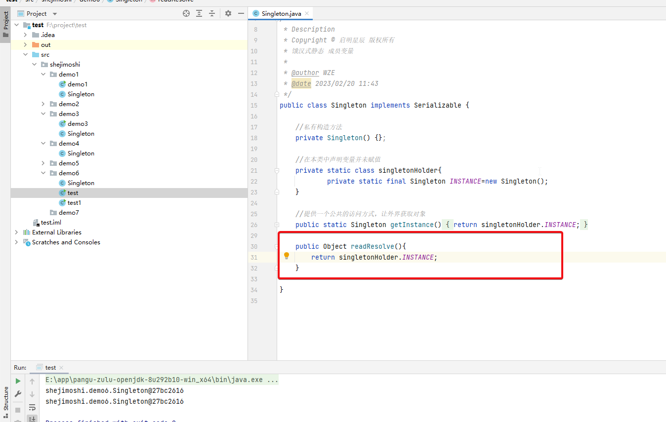The height and width of the screenshot is (422, 666).
Task: Fold the class Javadoc comment at line 14
Action: 277,94
